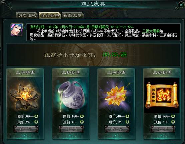Viewport: 185px width, 144px height.
Task: Click jade currency icon beside 现价:12
Action: (x=127, y=122)
